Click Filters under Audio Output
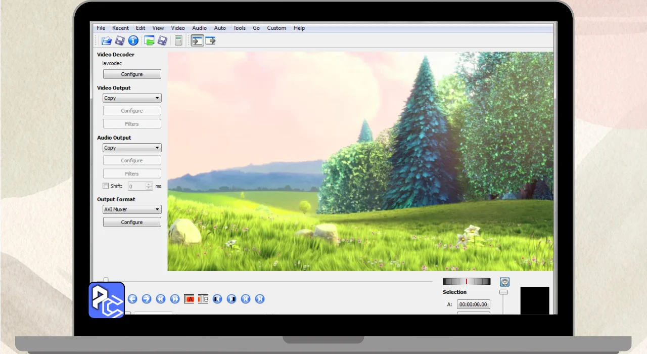Viewport: 647px width, 354px height. 132,173
